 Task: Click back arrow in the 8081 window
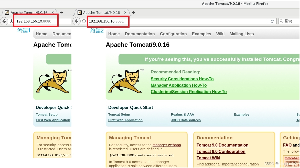(77, 21)
